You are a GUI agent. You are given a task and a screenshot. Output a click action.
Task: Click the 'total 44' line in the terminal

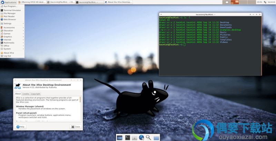pyautogui.click(x=164, y=20)
